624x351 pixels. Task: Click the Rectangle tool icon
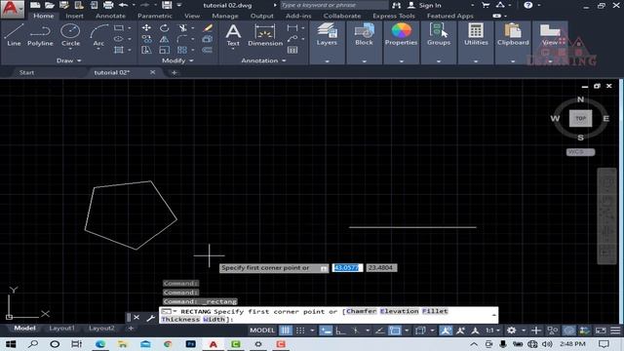pyautogui.click(x=119, y=28)
